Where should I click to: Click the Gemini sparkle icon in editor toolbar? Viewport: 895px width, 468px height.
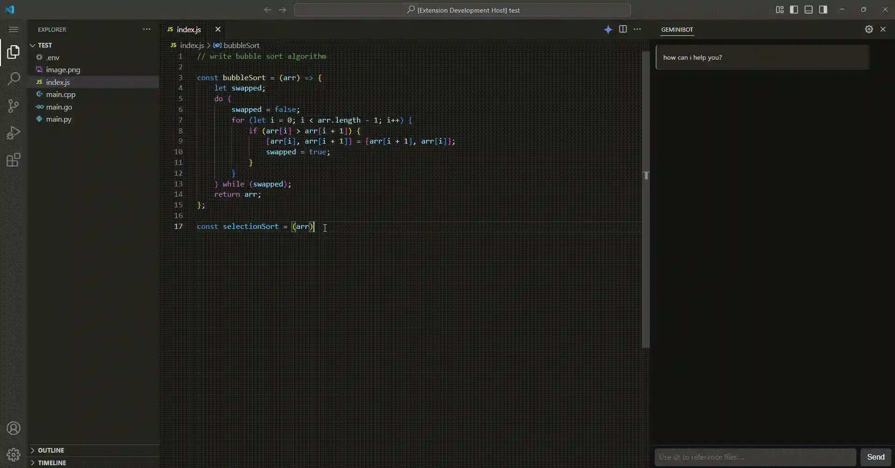pyautogui.click(x=608, y=29)
